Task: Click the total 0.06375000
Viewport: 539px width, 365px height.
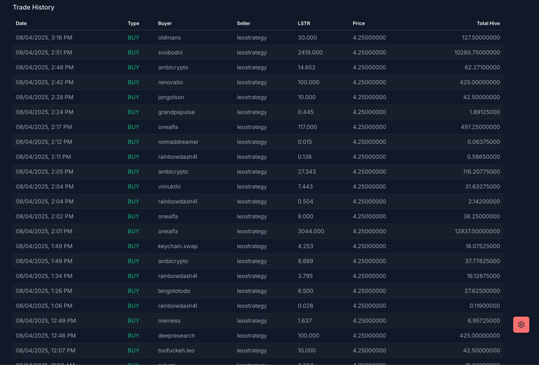Action: (x=484, y=142)
